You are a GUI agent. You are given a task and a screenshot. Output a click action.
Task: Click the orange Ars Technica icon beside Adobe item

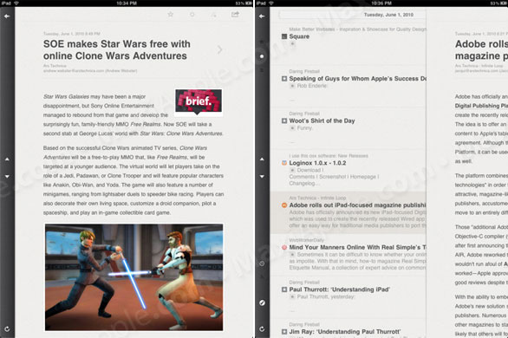(x=284, y=205)
